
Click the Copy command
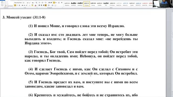click(x=6, y=4)
